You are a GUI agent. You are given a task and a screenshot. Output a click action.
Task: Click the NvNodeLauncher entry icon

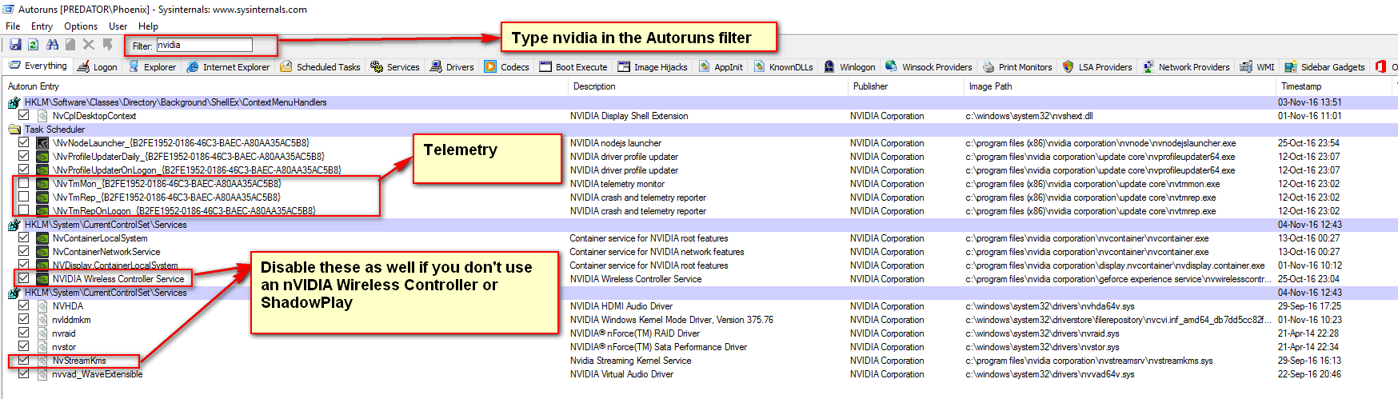tap(42, 143)
